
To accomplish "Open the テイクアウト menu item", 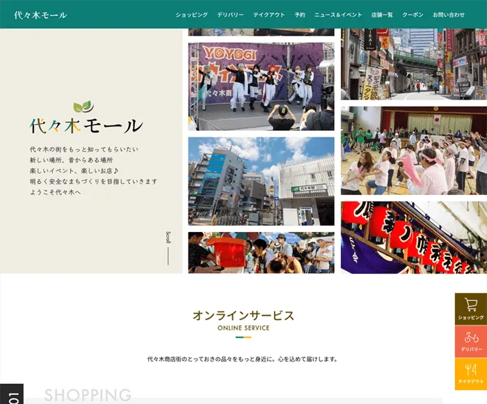I will tap(269, 15).
